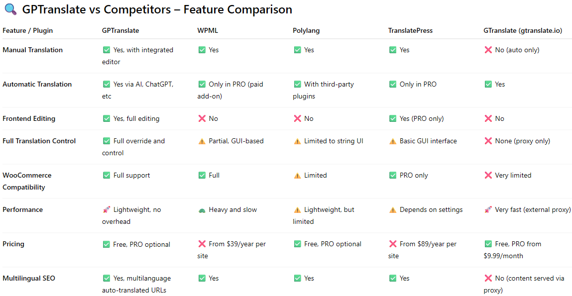Click the rocket icon beside "Very fast (external proxy)"

488,210
